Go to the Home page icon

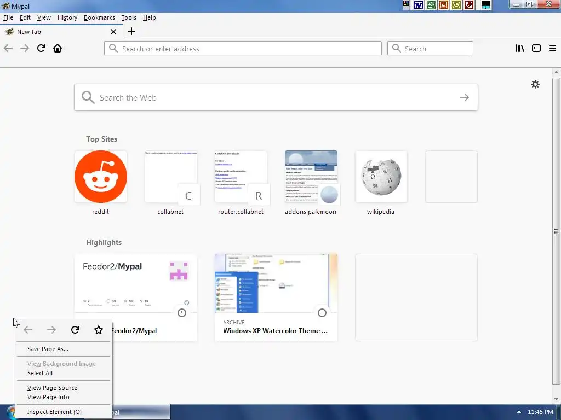[x=58, y=48]
